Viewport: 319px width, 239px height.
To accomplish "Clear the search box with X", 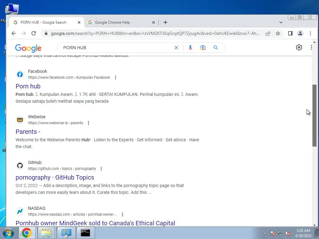I will tap(176, 48).
